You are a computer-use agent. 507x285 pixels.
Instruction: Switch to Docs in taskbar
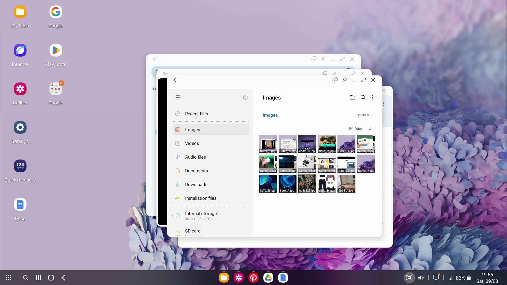coord(283,278)
